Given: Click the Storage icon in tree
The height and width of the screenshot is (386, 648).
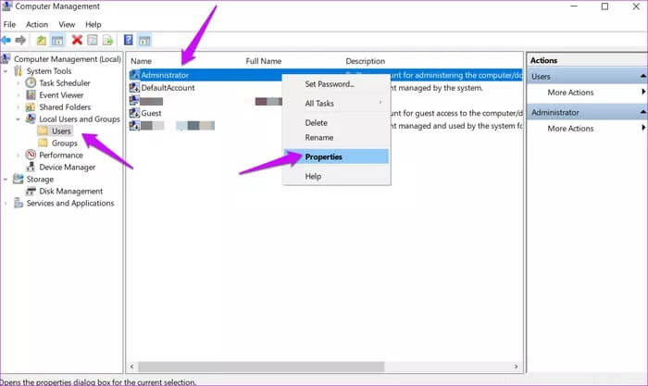Looking at the screenshot, I should coord(18,179).
